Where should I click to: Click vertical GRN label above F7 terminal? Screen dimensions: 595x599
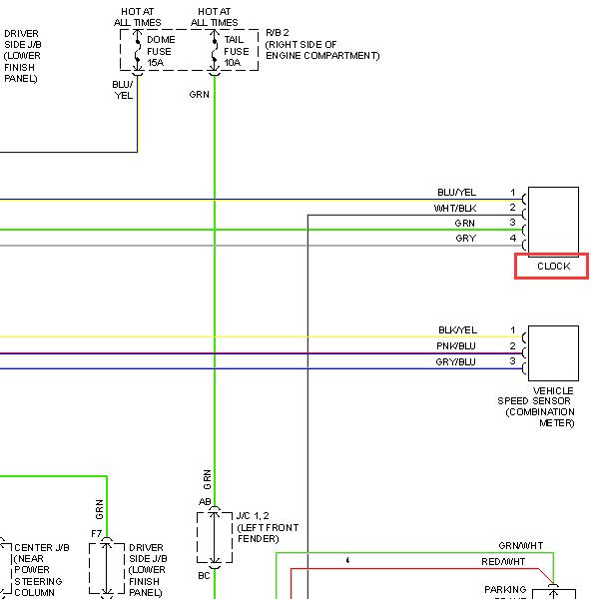tap(99, 509)
